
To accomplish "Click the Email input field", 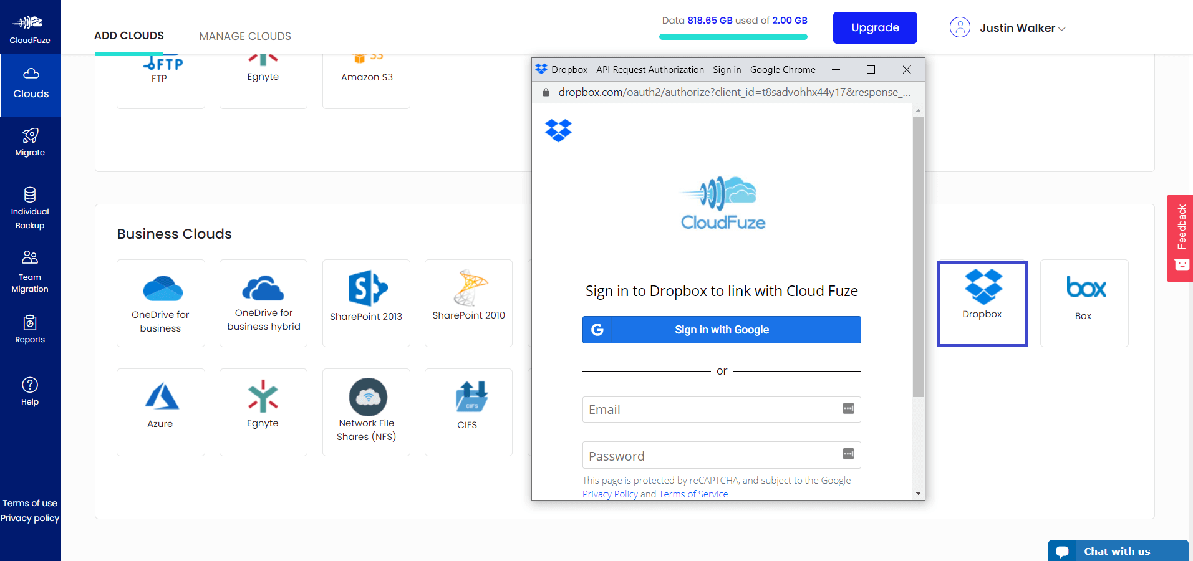I will (722, 410).
